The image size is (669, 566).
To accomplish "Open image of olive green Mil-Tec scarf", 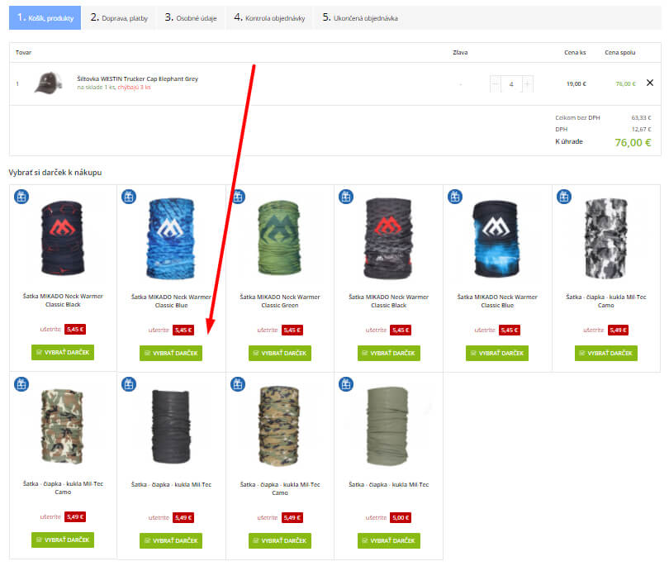I will coord(387,426).
